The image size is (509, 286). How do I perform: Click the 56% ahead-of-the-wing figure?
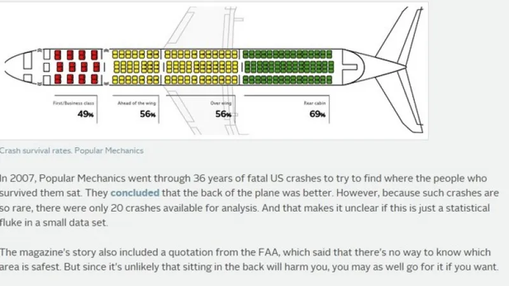[x=148, y=115]
